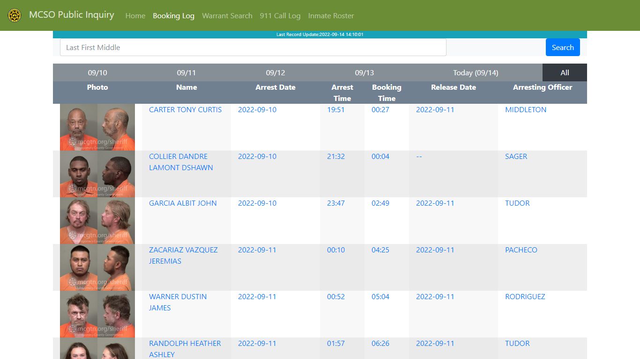Click Collier's arrest date 2022-09-10
The image size is (640, 359).
(x=257, y=156)
